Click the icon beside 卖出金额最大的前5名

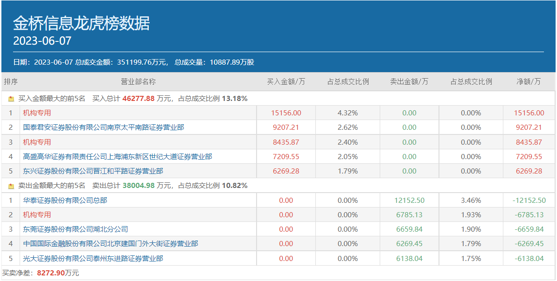pyautogui.click(x=11, y=186)
